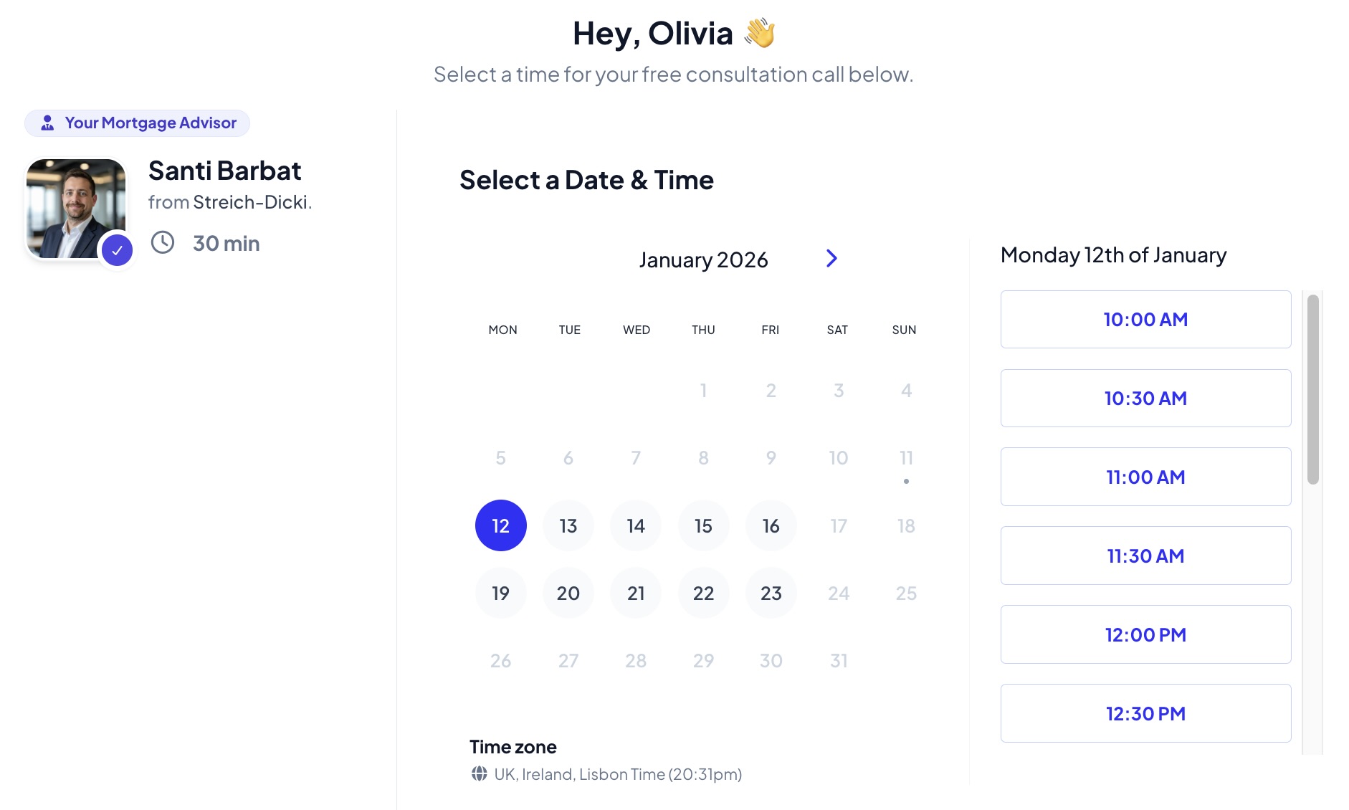
Task: Choose the 12:00 PM slot
Action: pyautogui.click(x=1145, y=634)
